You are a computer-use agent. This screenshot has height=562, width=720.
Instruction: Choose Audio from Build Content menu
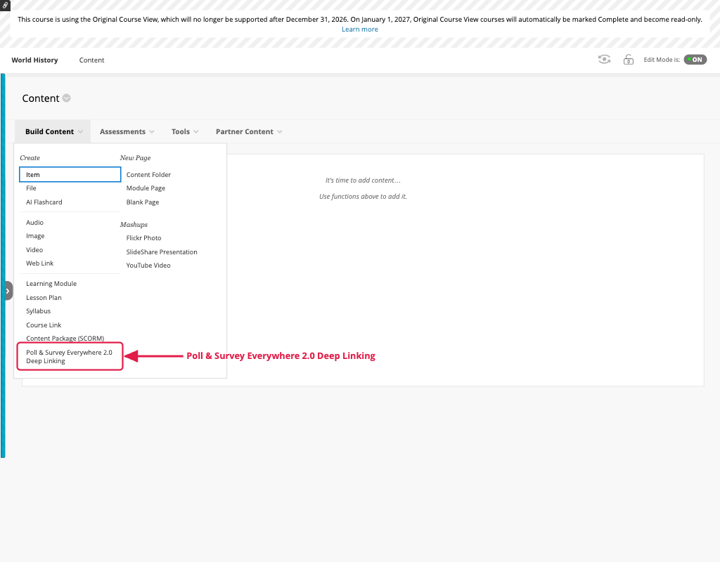(35, 223)
